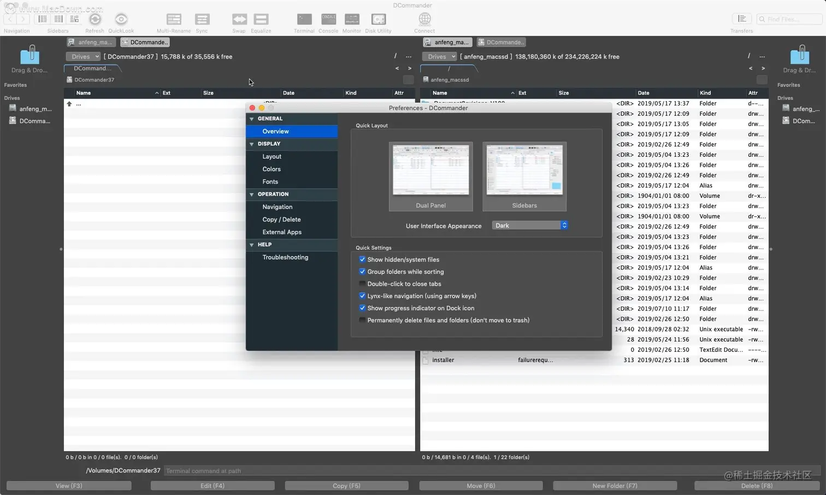This screenshot has width=826, height=495.
Task: Collapse the DISPLAY section
Action: point(252,144)
